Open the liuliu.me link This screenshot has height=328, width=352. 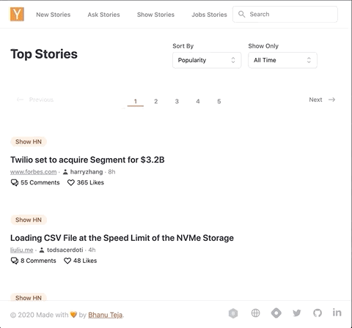[22, 250]
